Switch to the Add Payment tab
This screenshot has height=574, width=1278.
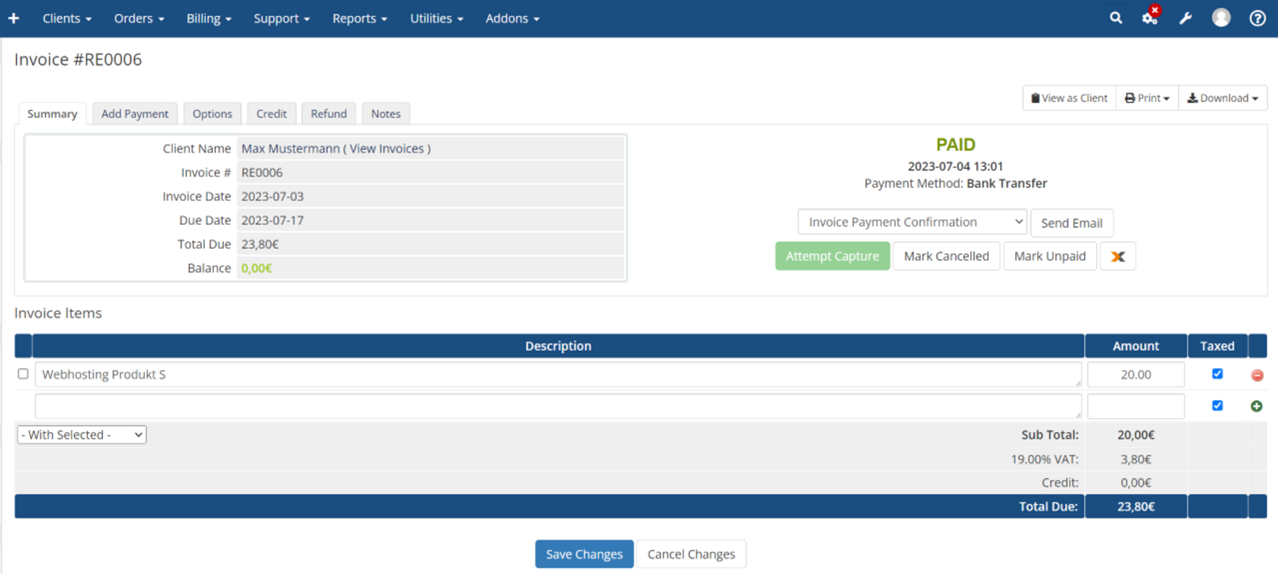coord(134,114)
